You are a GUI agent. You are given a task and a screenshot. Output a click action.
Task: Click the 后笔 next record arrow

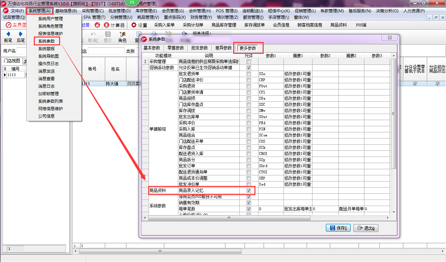[21, 37]
